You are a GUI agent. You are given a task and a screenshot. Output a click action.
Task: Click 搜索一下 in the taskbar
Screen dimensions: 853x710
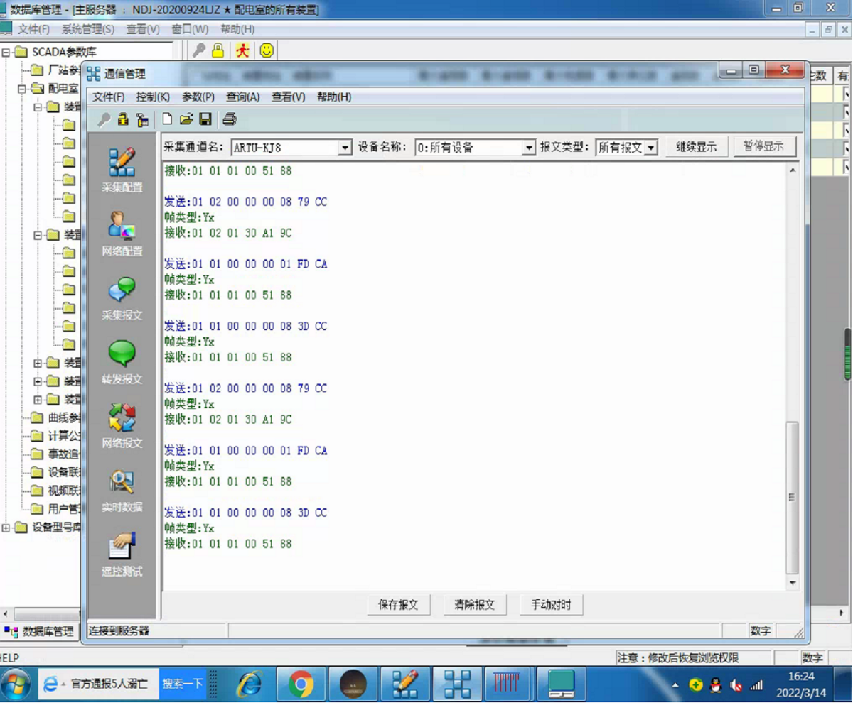(183, 684)
